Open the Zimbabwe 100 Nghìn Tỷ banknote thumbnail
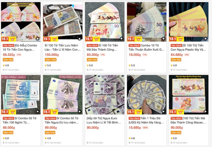Image resolution: width=212 pixels, height=147 pixels. click(21, 95)
